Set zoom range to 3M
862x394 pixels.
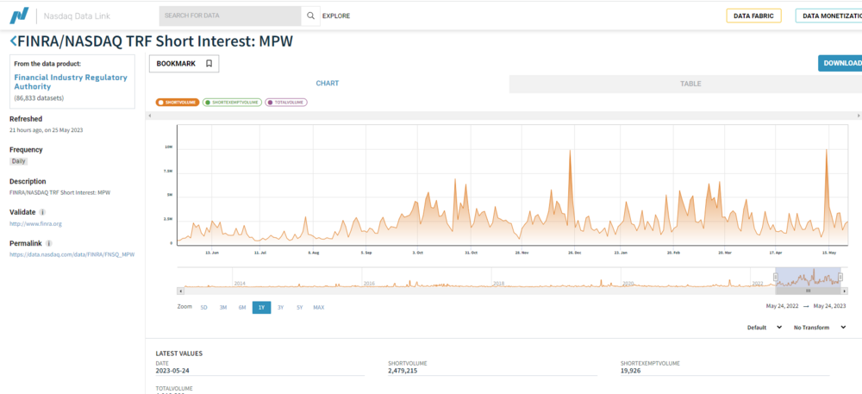[223, 308]
